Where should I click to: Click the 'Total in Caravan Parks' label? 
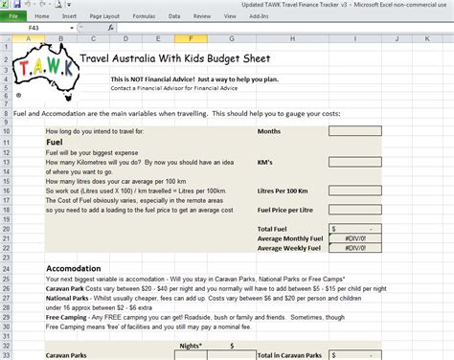click(289, 355)
